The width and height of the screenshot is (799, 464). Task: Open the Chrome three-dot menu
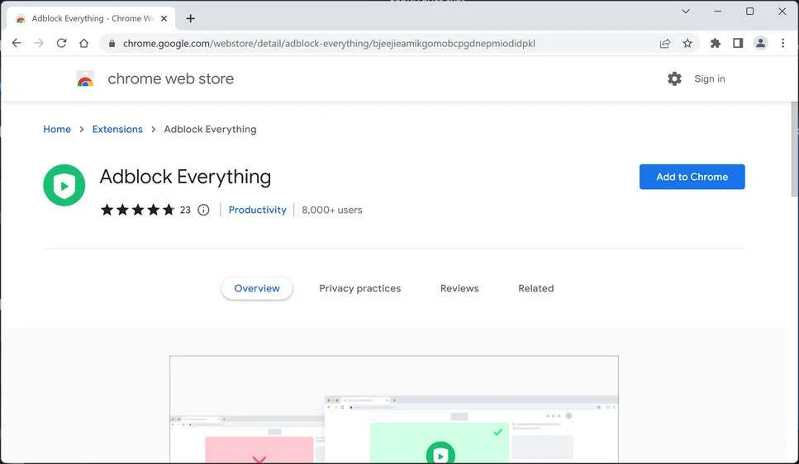point(782,43)
